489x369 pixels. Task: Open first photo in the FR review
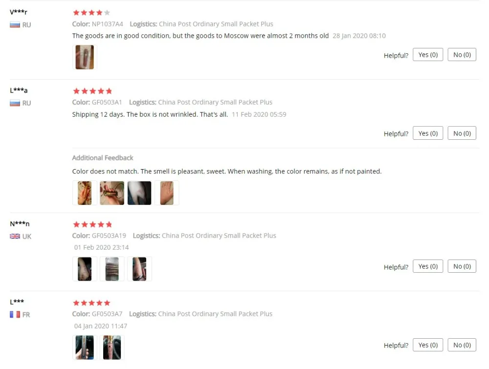tap(85, 347)
